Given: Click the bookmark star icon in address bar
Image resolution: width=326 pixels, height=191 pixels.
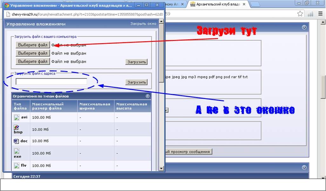Looking at the screenshot, I should tap(300, 14).
